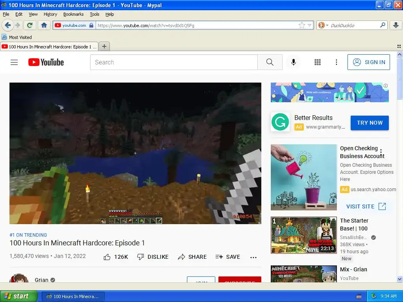Viewport: 403px width, 302px height.
Task: Open the Most Visited bookmarks folder
Action: (x=17, y=37)
